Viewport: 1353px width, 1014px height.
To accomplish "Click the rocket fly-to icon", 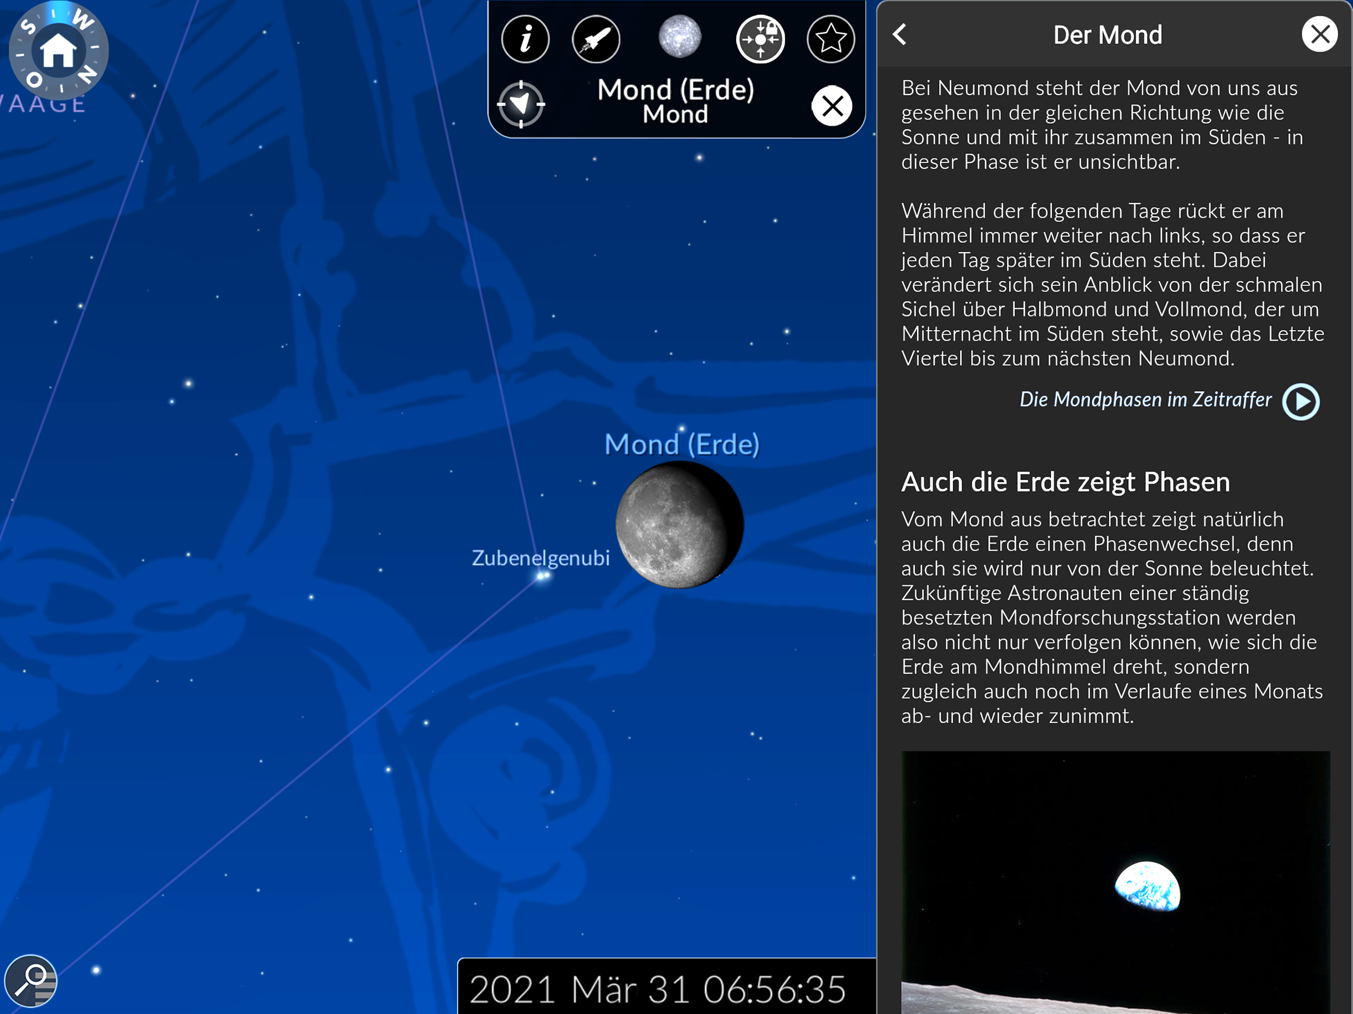I will [596, 39].
